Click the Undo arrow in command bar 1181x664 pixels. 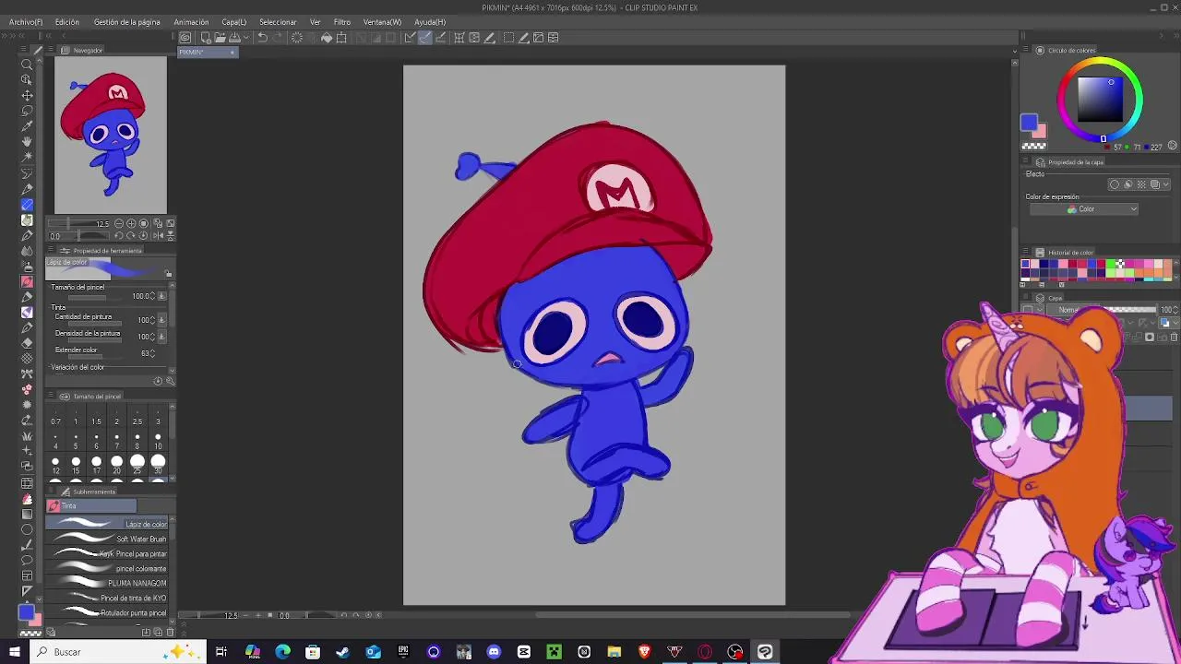click(x=262, y=38)
